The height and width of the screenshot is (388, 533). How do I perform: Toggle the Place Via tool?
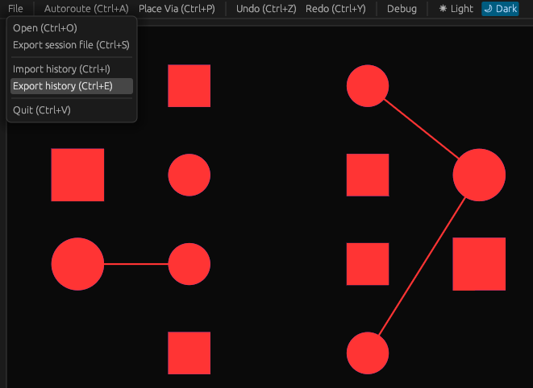pos(177,9)
